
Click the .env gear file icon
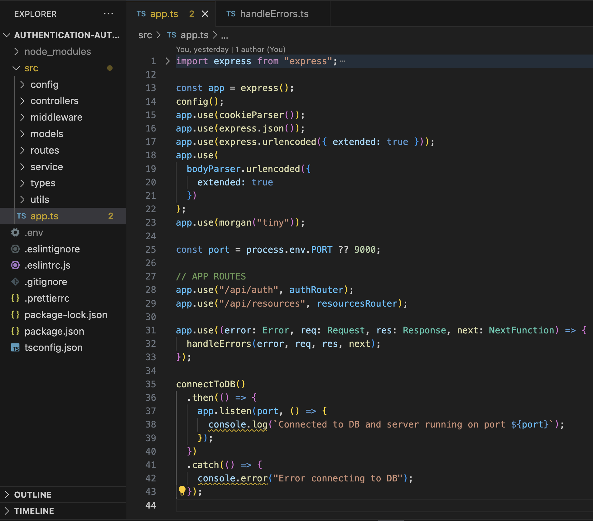tap(15, 232)
